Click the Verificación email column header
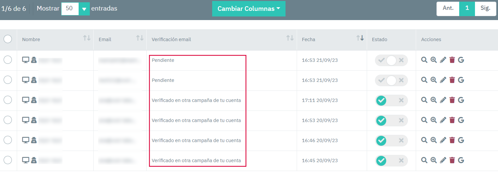This screenshot has width=498, height=173. 222,39
